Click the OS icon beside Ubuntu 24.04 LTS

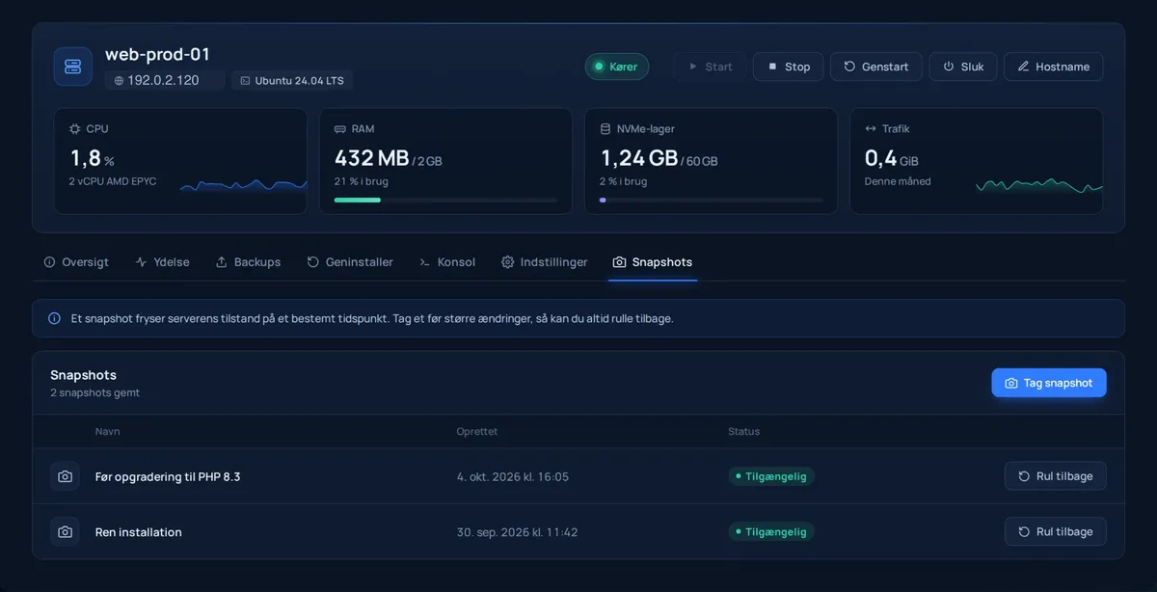click(246, 81)
